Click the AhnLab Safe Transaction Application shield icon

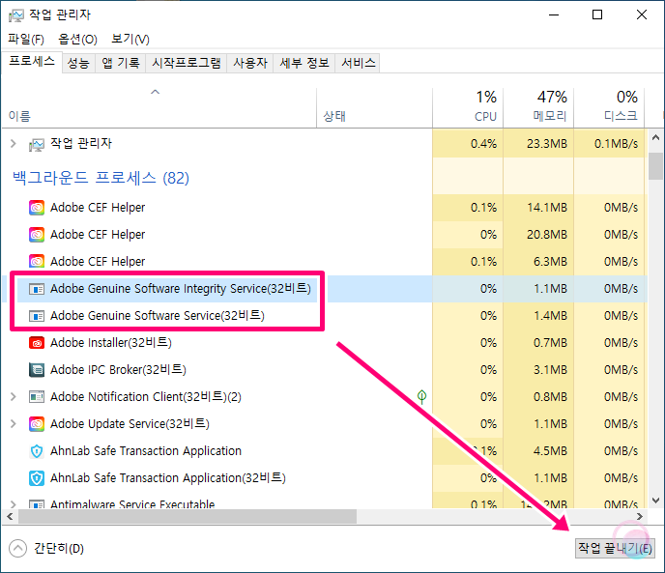pyautogui.click(x=37, y=451)
